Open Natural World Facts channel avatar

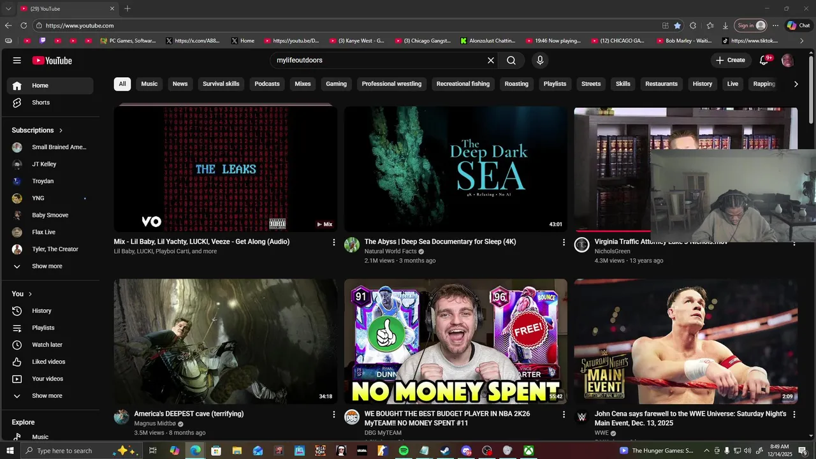click(352, 245)
